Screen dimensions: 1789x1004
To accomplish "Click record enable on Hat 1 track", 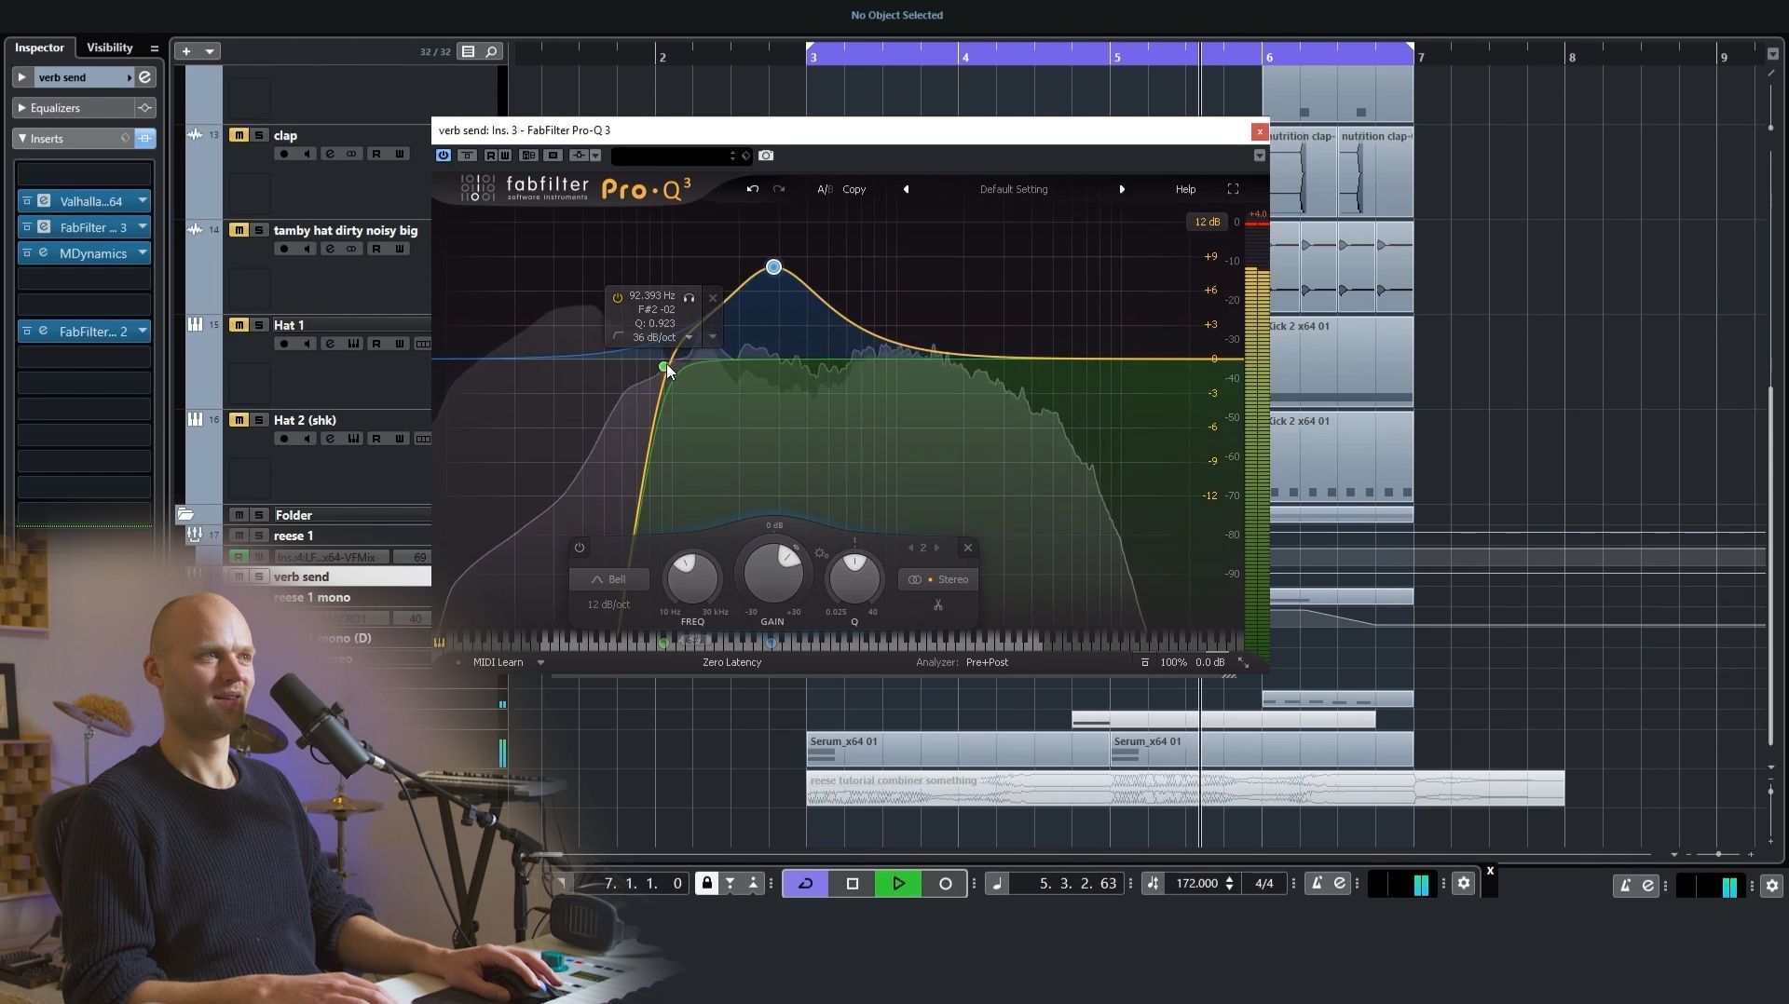I will tap(284, 344).
